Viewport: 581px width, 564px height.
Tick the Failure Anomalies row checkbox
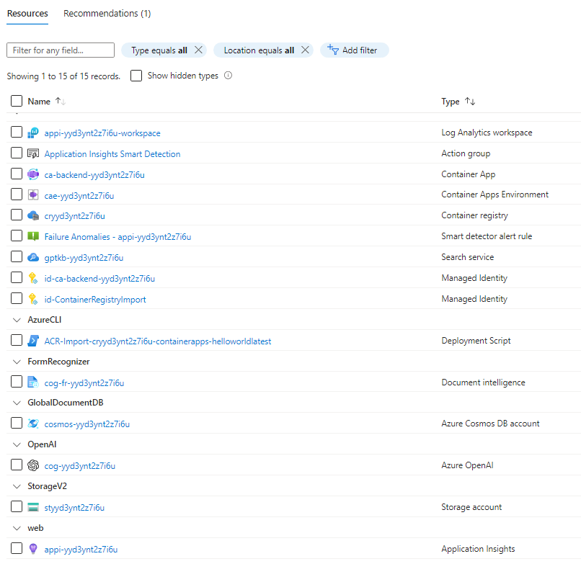tap(17, 236)
